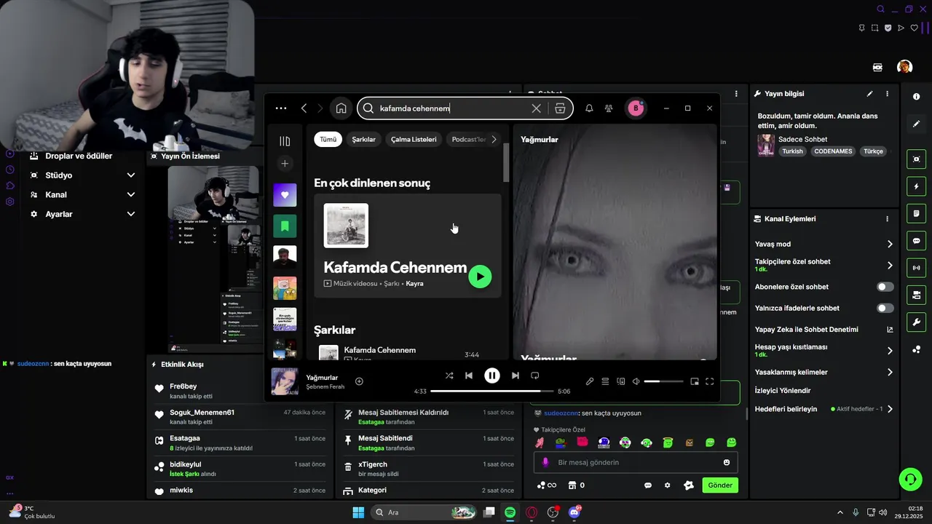Open Sadece Sohbet category link
The height and width of the screenshot is (524, 932).
click(802, 139)
